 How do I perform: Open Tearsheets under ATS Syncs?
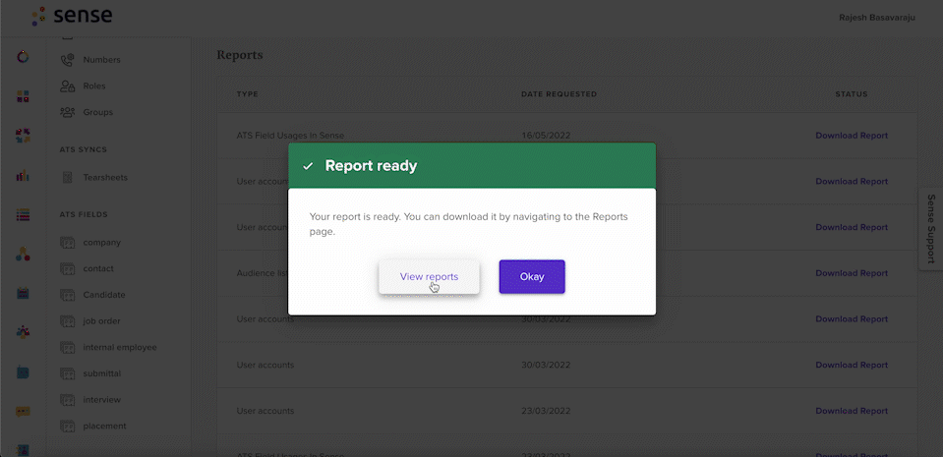tap(105, 177)
